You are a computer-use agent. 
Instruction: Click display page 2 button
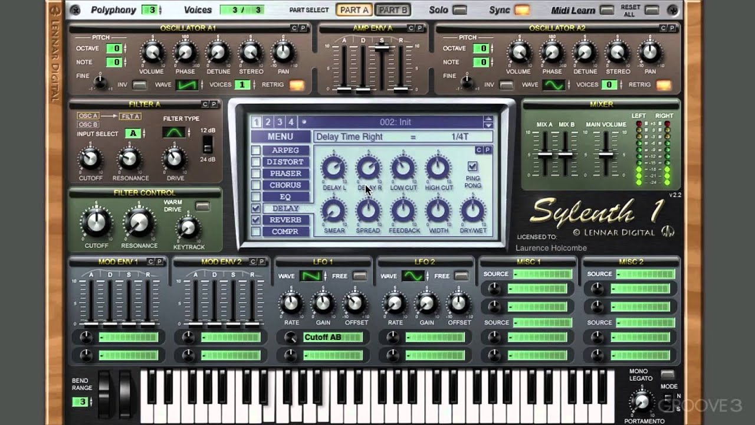(268, 122)
